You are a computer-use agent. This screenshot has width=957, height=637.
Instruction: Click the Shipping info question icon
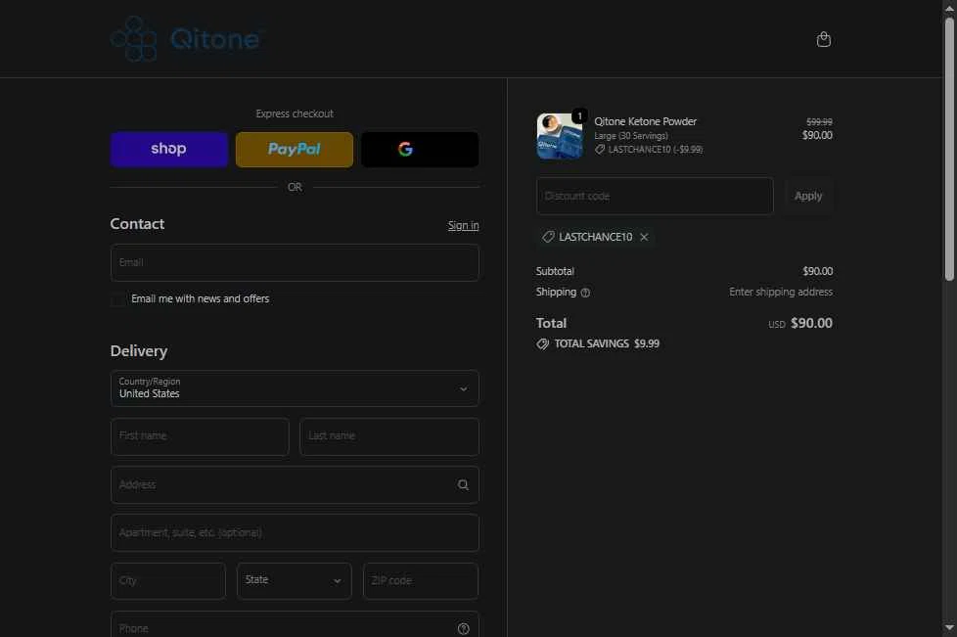point(585,293)
